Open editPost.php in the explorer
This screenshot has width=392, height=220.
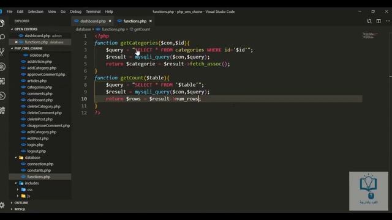pyautogui.click(x=38, y=139)
